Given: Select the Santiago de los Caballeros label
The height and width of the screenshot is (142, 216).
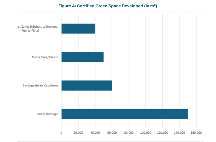Looking at the screenshot, I should click(40, 85).
